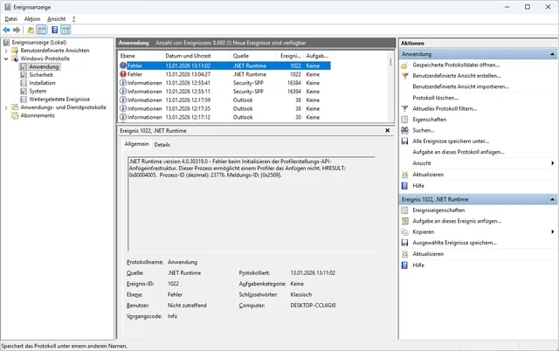Click the disk icon for Alle Ereignisse speichern unter
559x351 pixels.
pos(406,141)
